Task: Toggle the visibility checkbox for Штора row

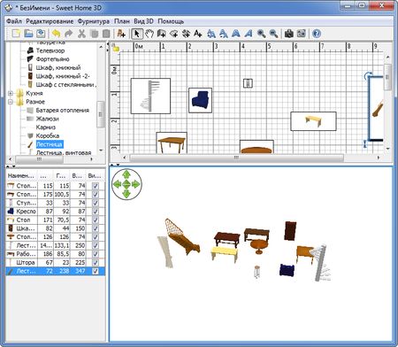Action: pos(95,262)
